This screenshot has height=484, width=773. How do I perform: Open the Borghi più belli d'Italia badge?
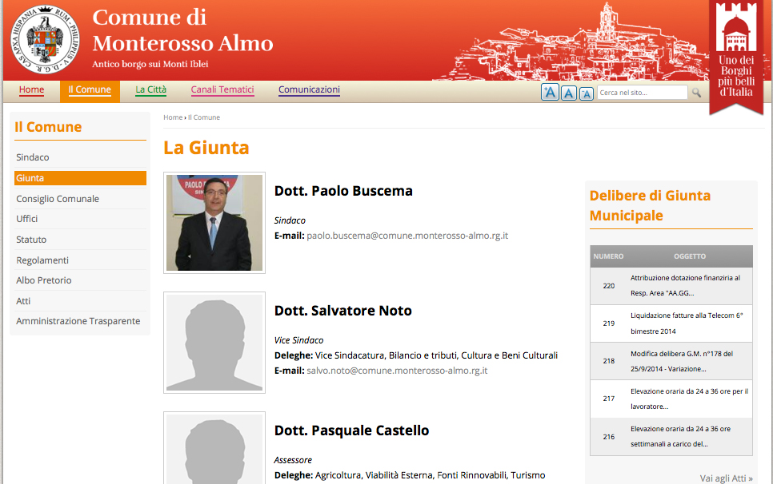pos(736,57)
